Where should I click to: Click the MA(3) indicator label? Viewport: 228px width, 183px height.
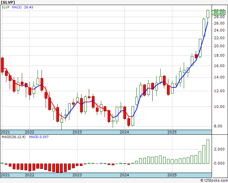[17, 7]
